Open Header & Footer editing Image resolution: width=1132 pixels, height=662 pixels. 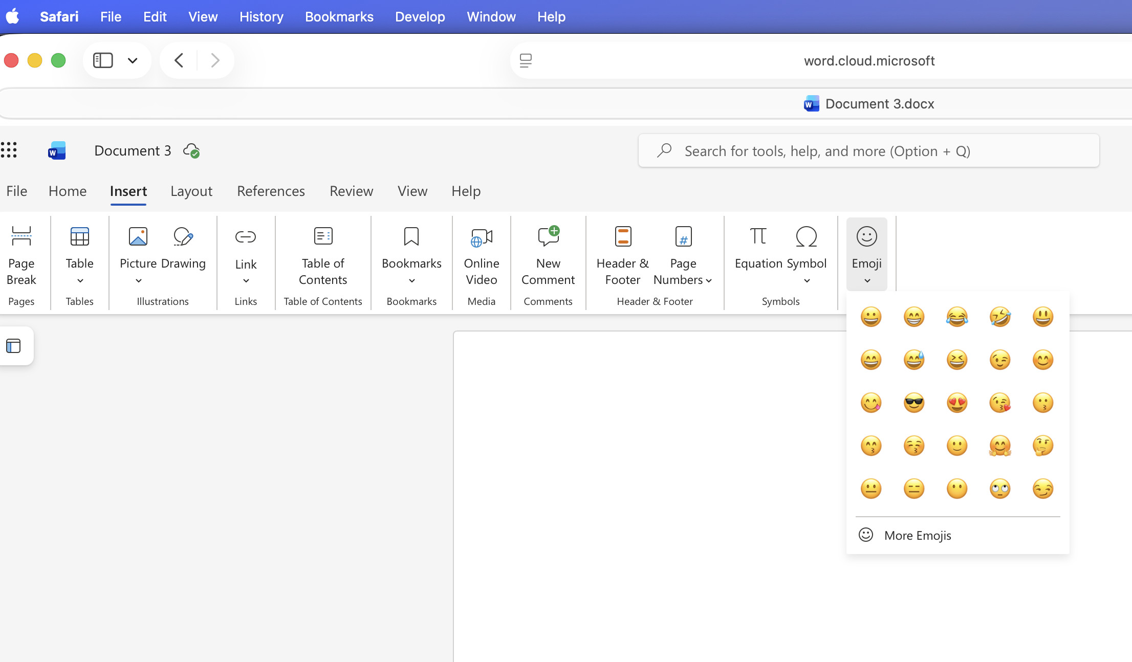622,256
